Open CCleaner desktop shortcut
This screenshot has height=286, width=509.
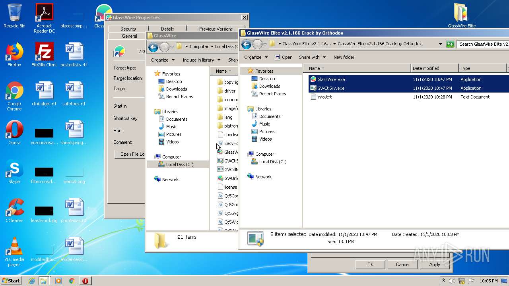pyautogui.click(x=14, y=211)
